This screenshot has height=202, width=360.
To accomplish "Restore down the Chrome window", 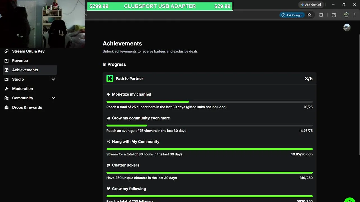I will click(344, 4).
